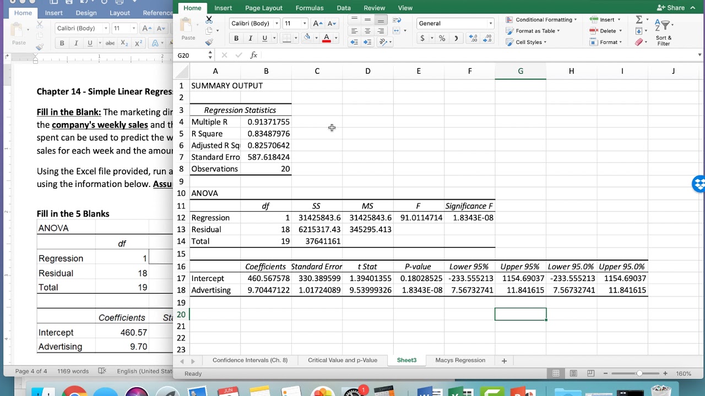Center cell text horizontally in Excel
The image size is (705, 396).
coord(367,31)
